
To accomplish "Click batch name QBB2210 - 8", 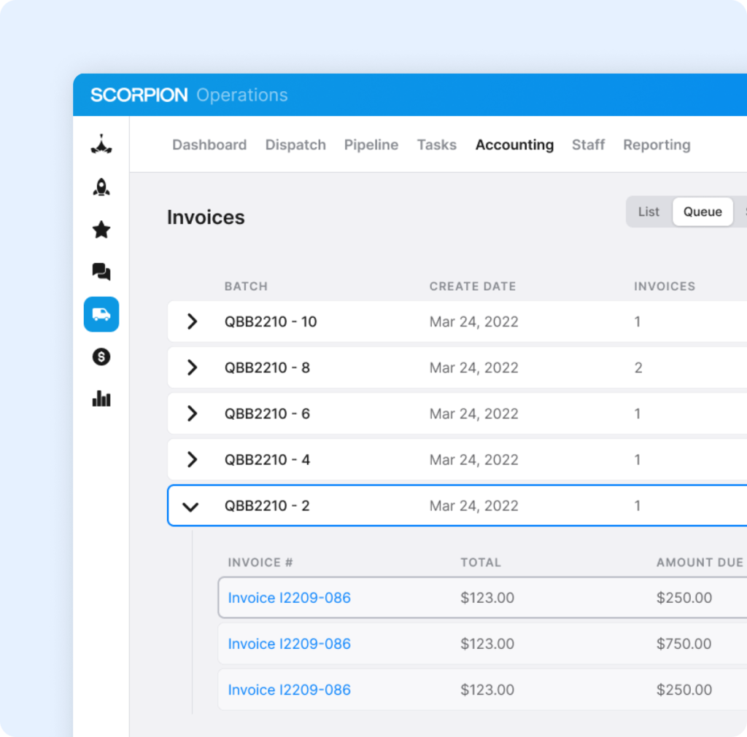I will coord(267,367).
